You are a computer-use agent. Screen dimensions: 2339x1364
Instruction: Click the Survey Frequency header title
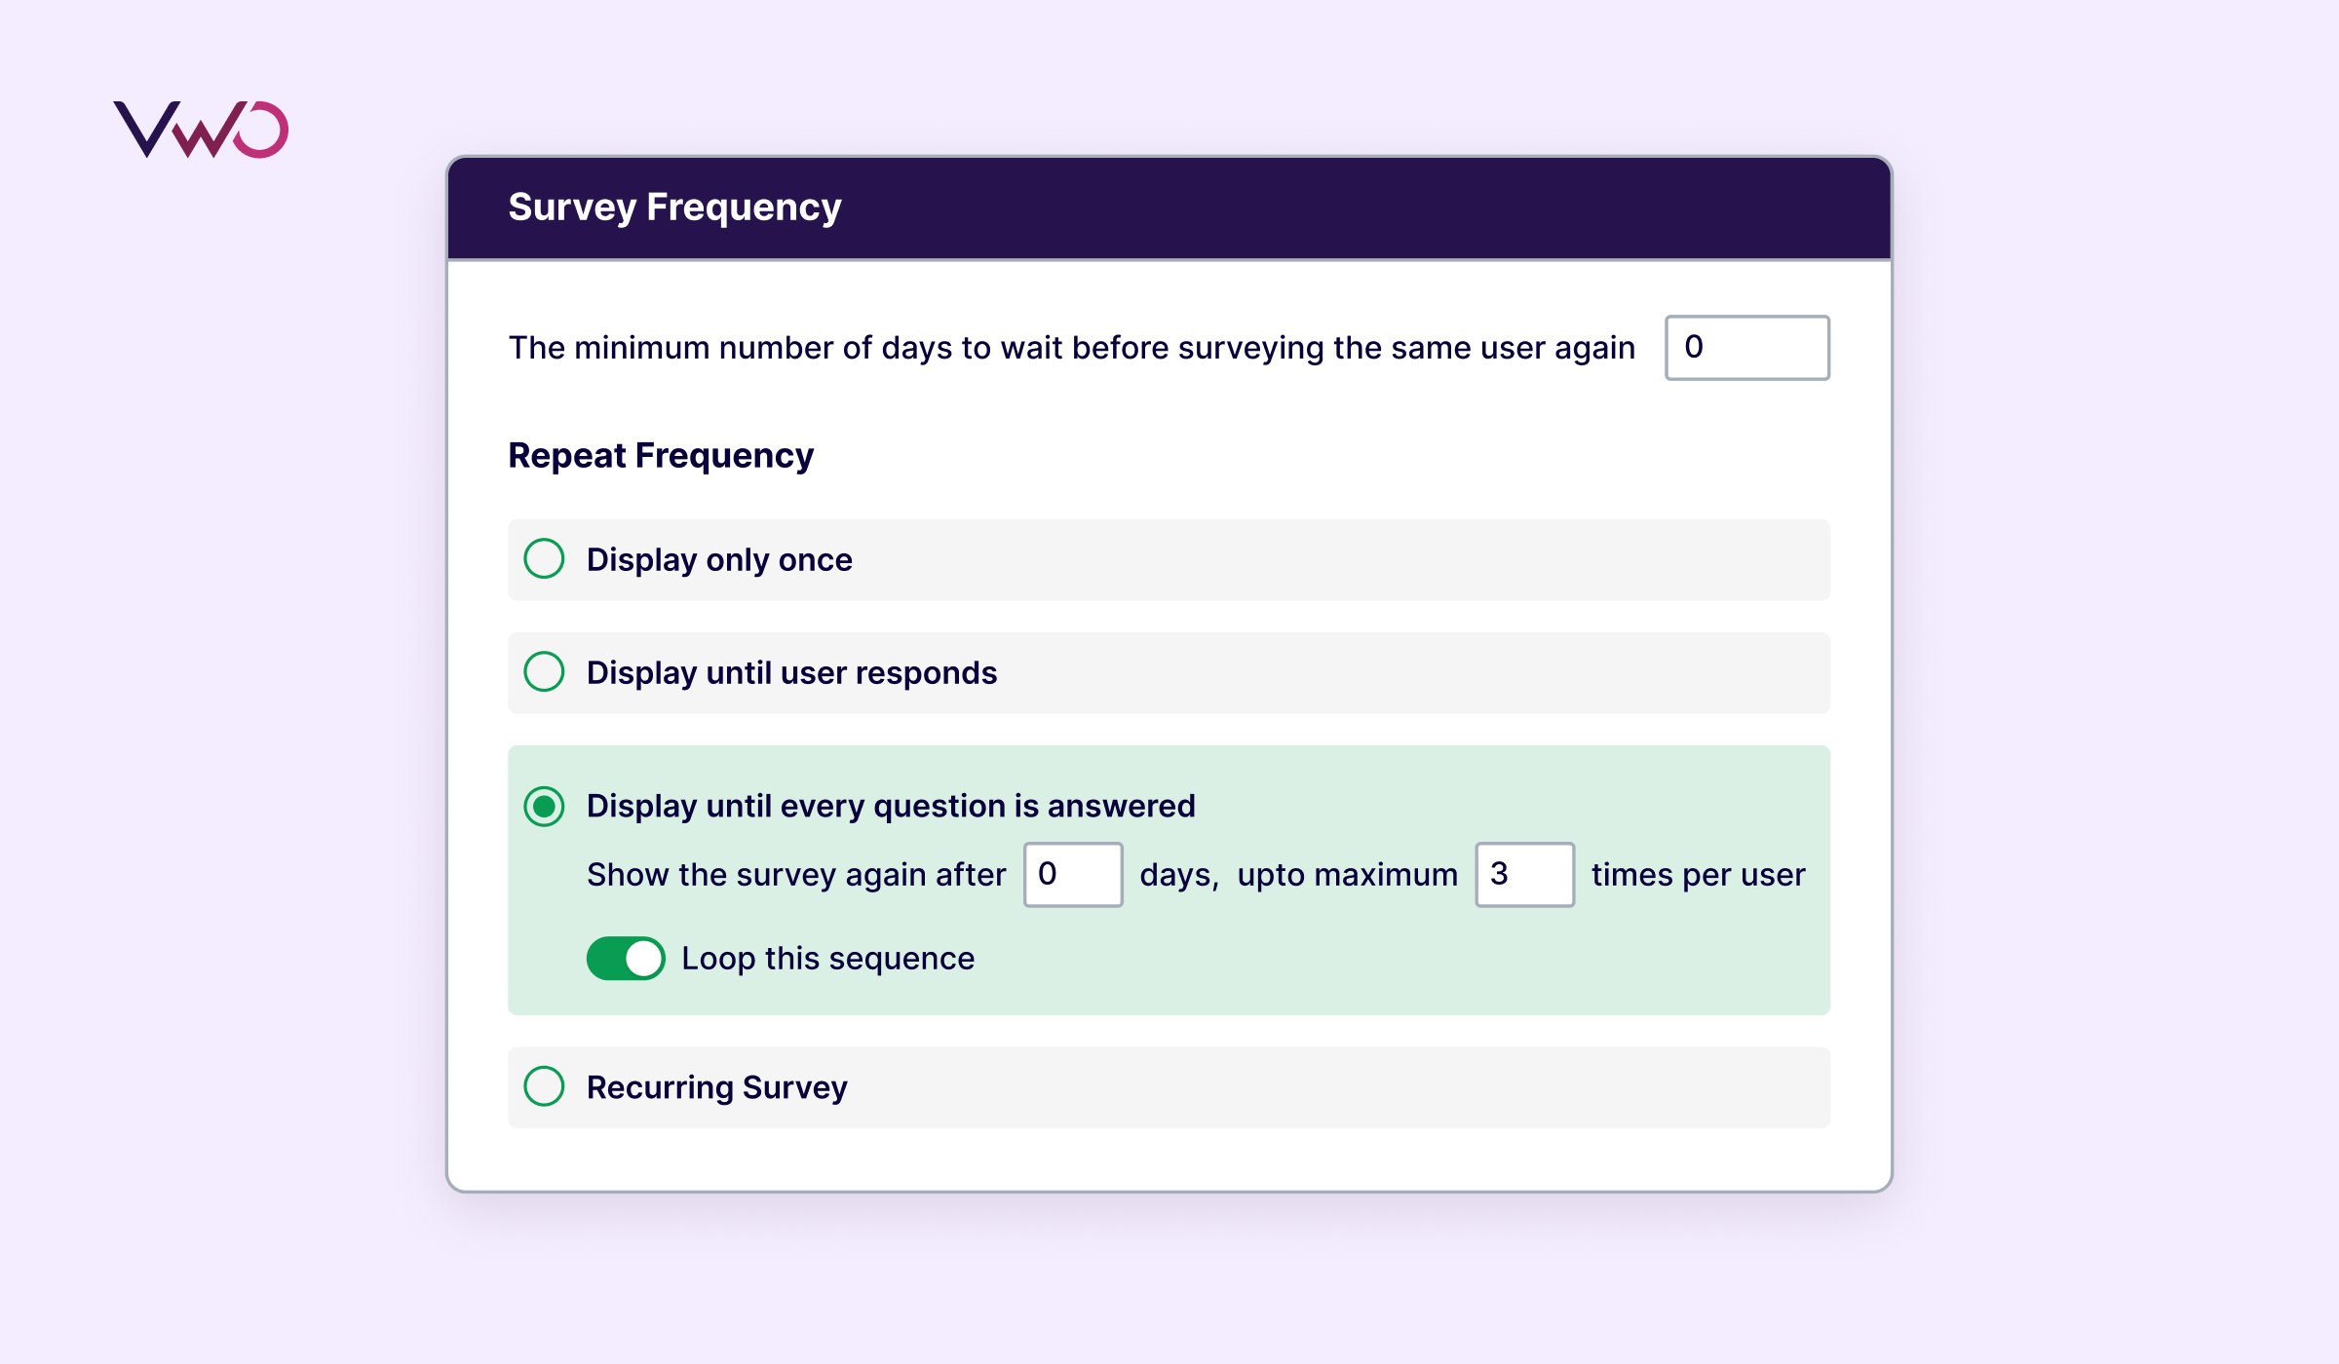[x=674, y=208]
